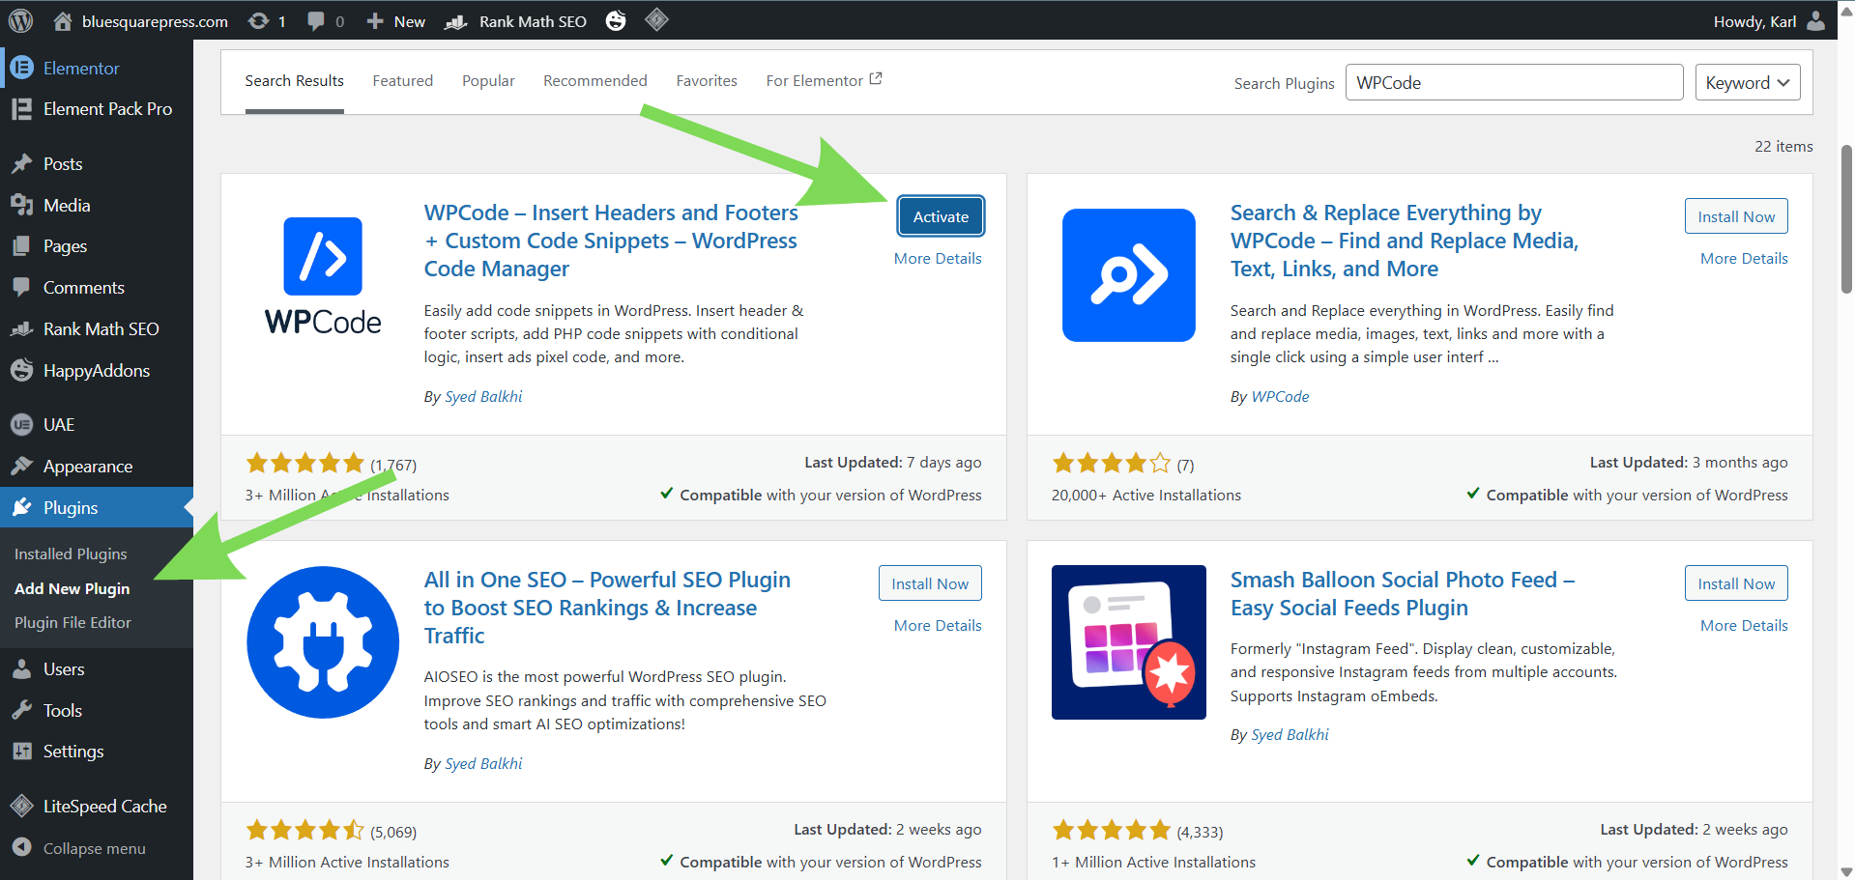The image size is (1855, 880).
Task: Open LiteSpeed Cache from sidebar
Action: [104, 806]
